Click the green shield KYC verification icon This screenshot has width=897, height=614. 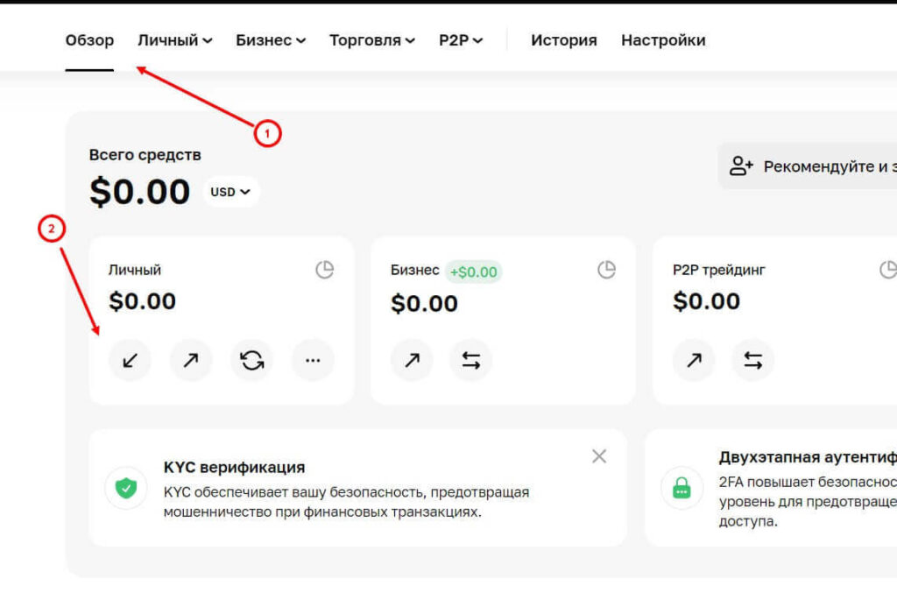point(125,488)
